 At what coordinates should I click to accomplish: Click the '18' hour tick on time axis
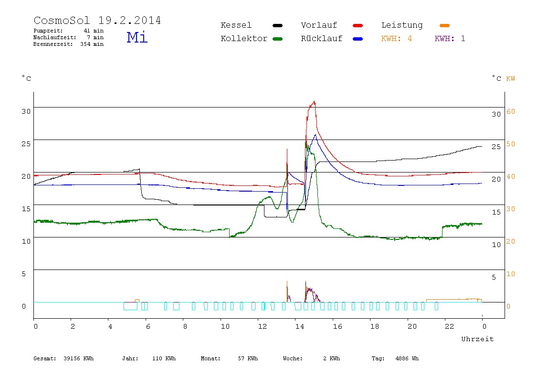tap(375, 326)
